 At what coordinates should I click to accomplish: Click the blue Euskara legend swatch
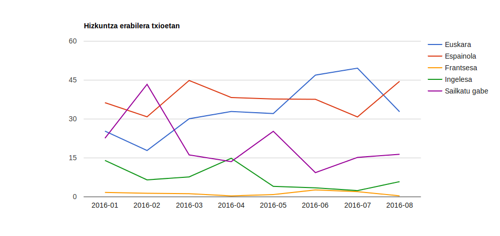435,44
